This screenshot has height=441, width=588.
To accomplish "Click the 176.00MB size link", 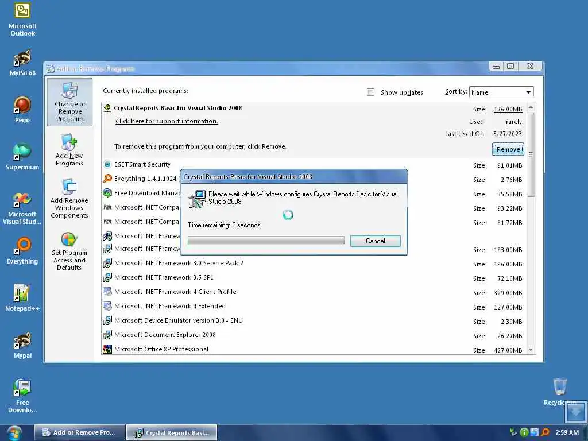I will tap(508, 109).
